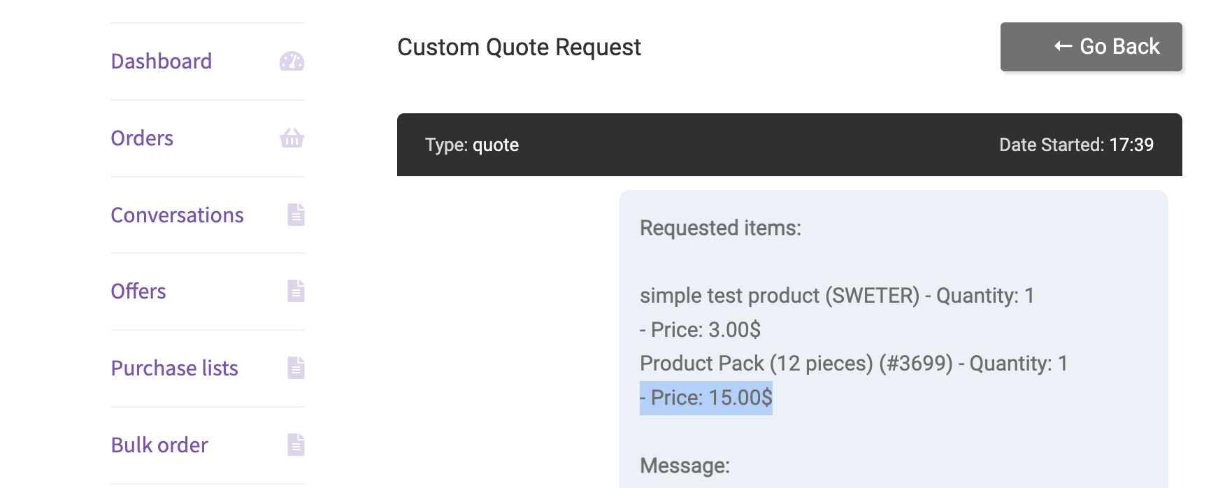Click the "Type: quote" label
Screen dimensions: 1218x488
(x=472, y=145)
